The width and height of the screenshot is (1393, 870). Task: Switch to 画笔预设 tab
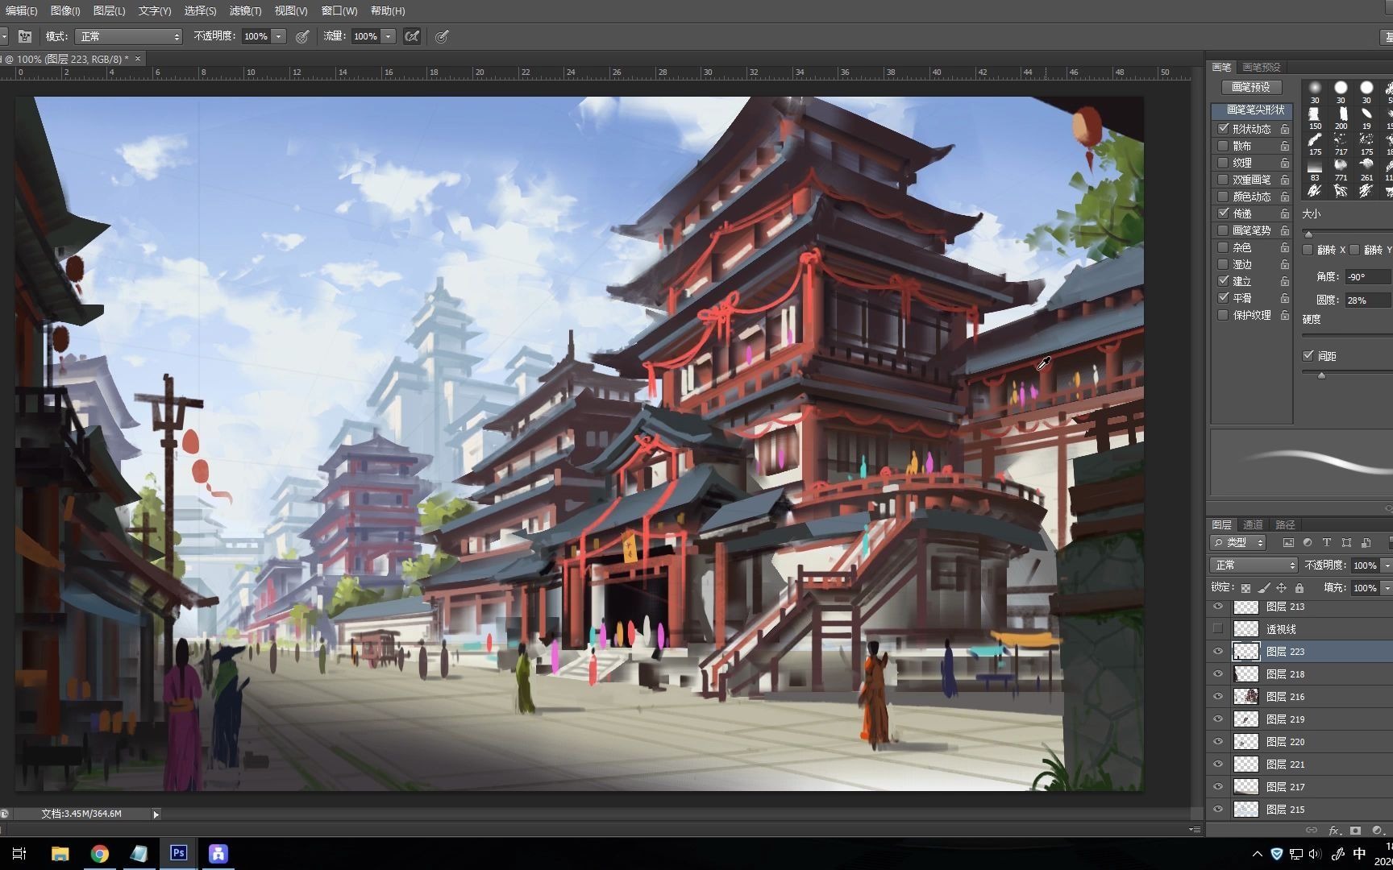(1262, 67)
